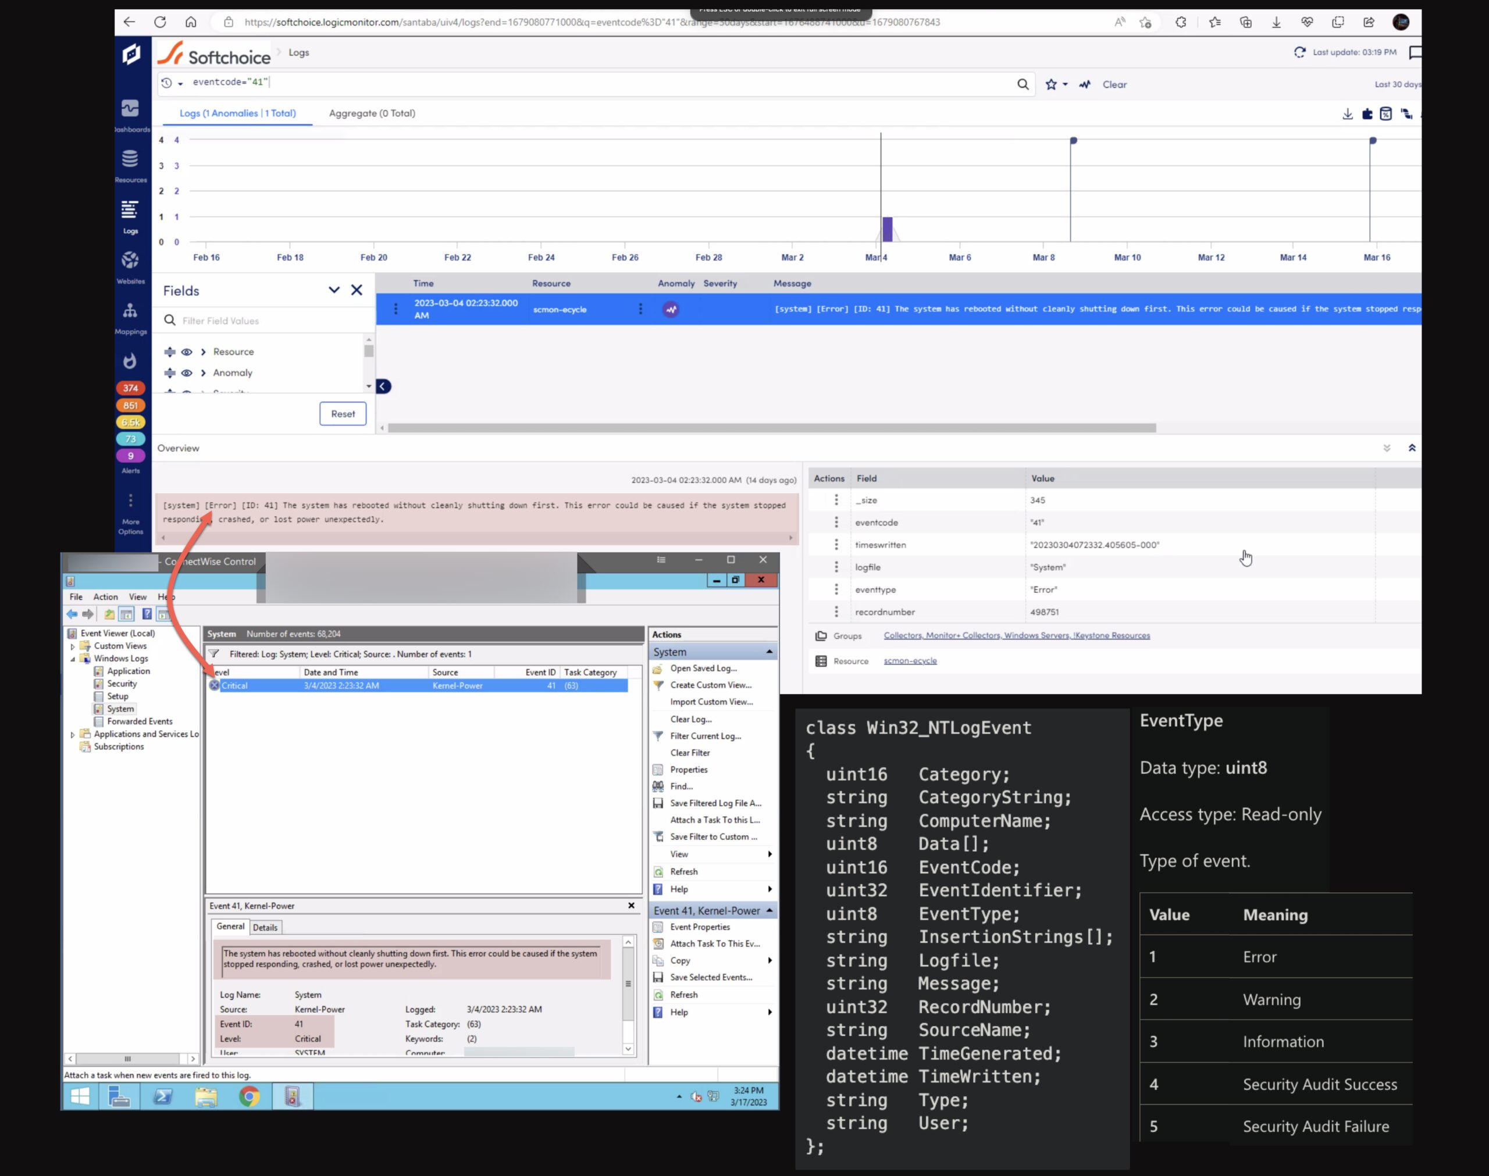Click the pipeline icon above the chart

click(1406, 113)
